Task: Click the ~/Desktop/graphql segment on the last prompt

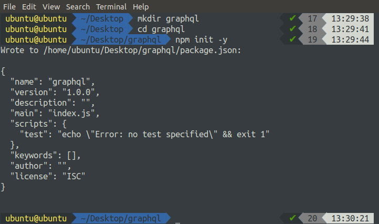Action: click(121, 218)
